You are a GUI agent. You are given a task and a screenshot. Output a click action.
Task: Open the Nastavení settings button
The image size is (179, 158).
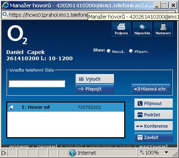163,29
